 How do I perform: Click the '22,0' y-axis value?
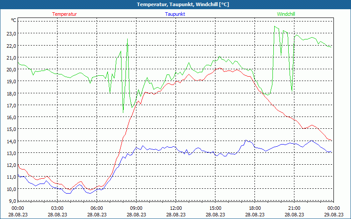(11, 46)
